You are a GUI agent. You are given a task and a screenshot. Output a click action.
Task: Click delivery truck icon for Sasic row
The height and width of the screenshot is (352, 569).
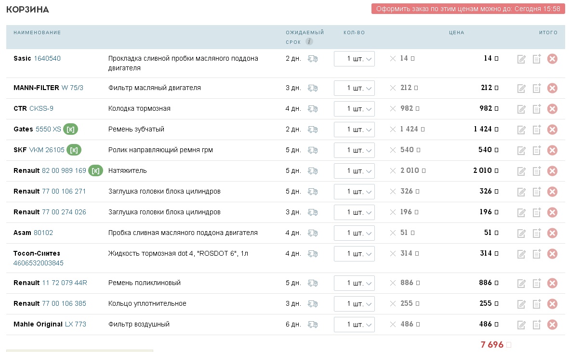(312, 59)
